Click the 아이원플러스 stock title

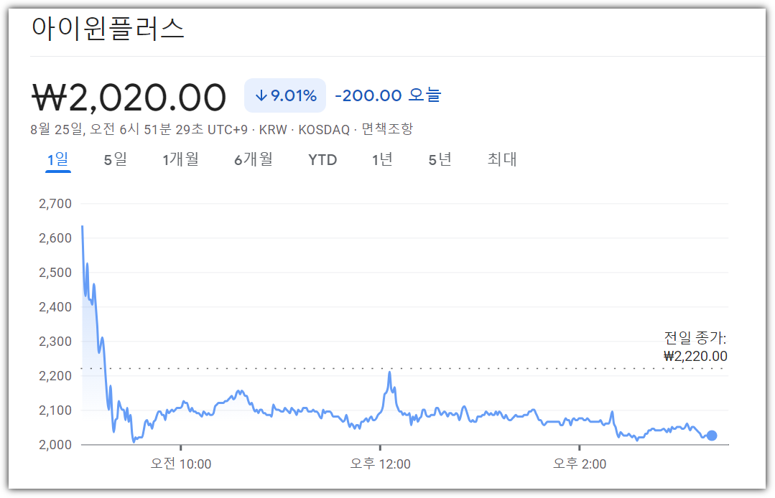point(108,28)
